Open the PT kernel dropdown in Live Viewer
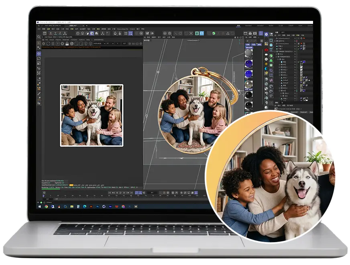The image size is (350, 265). [x=110, y=43]
